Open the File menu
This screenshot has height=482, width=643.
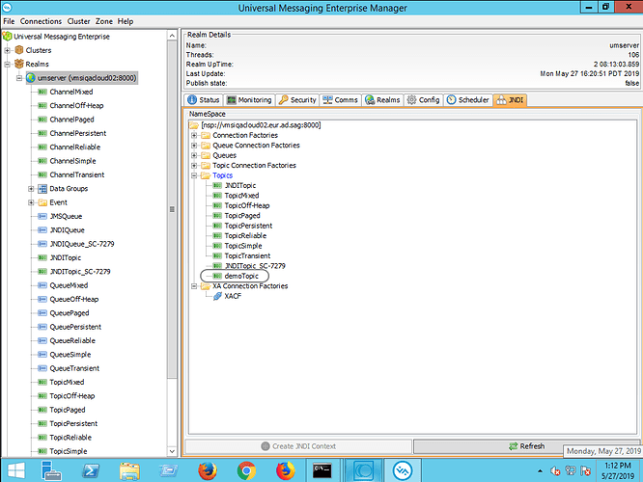9,21
